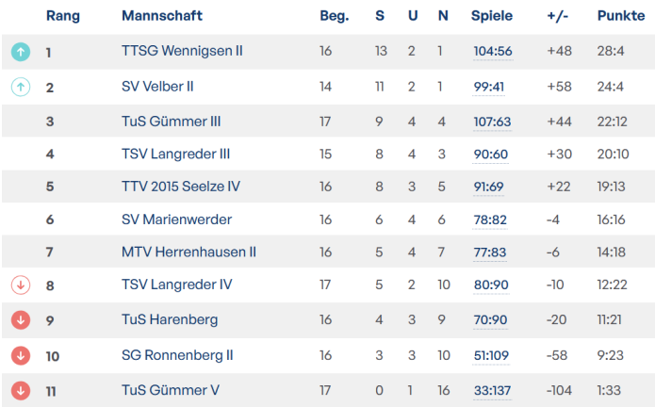
Task: Open the TTSG Wennigsen II team page
Action: point(182,51)
